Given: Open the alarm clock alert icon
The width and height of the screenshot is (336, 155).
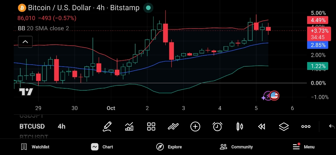Looking at the screenshot, I should tap(218, 126).
